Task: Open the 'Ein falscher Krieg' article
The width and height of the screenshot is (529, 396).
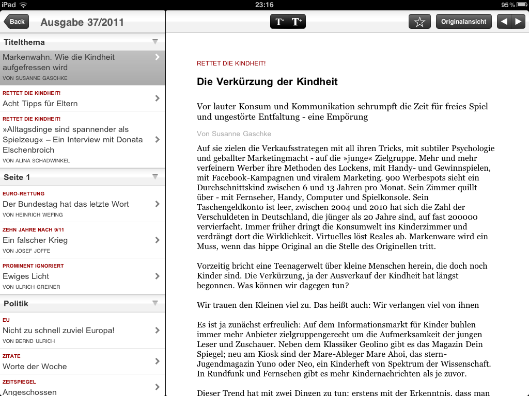Action: [83, 240]
